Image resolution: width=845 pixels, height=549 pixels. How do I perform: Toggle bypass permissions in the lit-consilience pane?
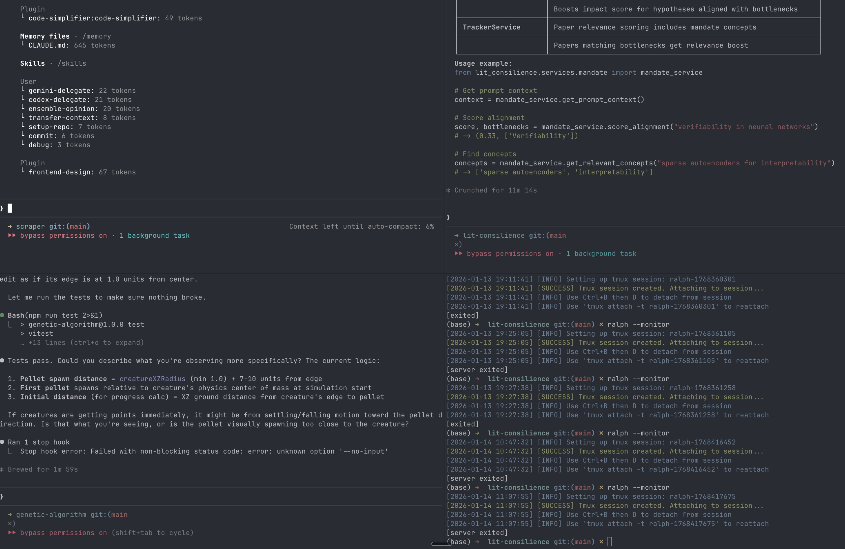point(510,254)
